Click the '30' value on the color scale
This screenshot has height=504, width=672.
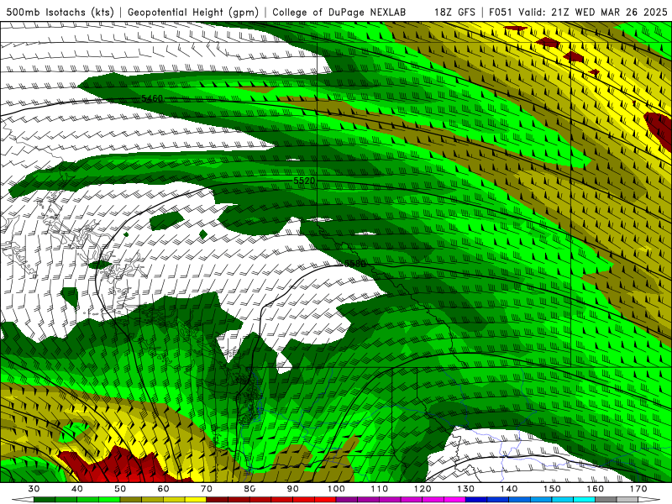34,489
